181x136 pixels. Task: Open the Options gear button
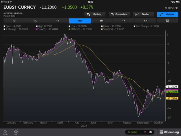95,14
